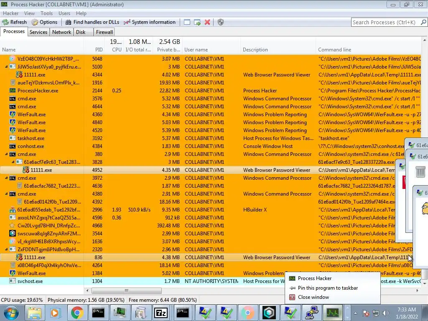Collapse the cmd.exe PID 3972 tree node
Image resolution: width=428 pixels, height=321 pixels.
coord(6,178)
